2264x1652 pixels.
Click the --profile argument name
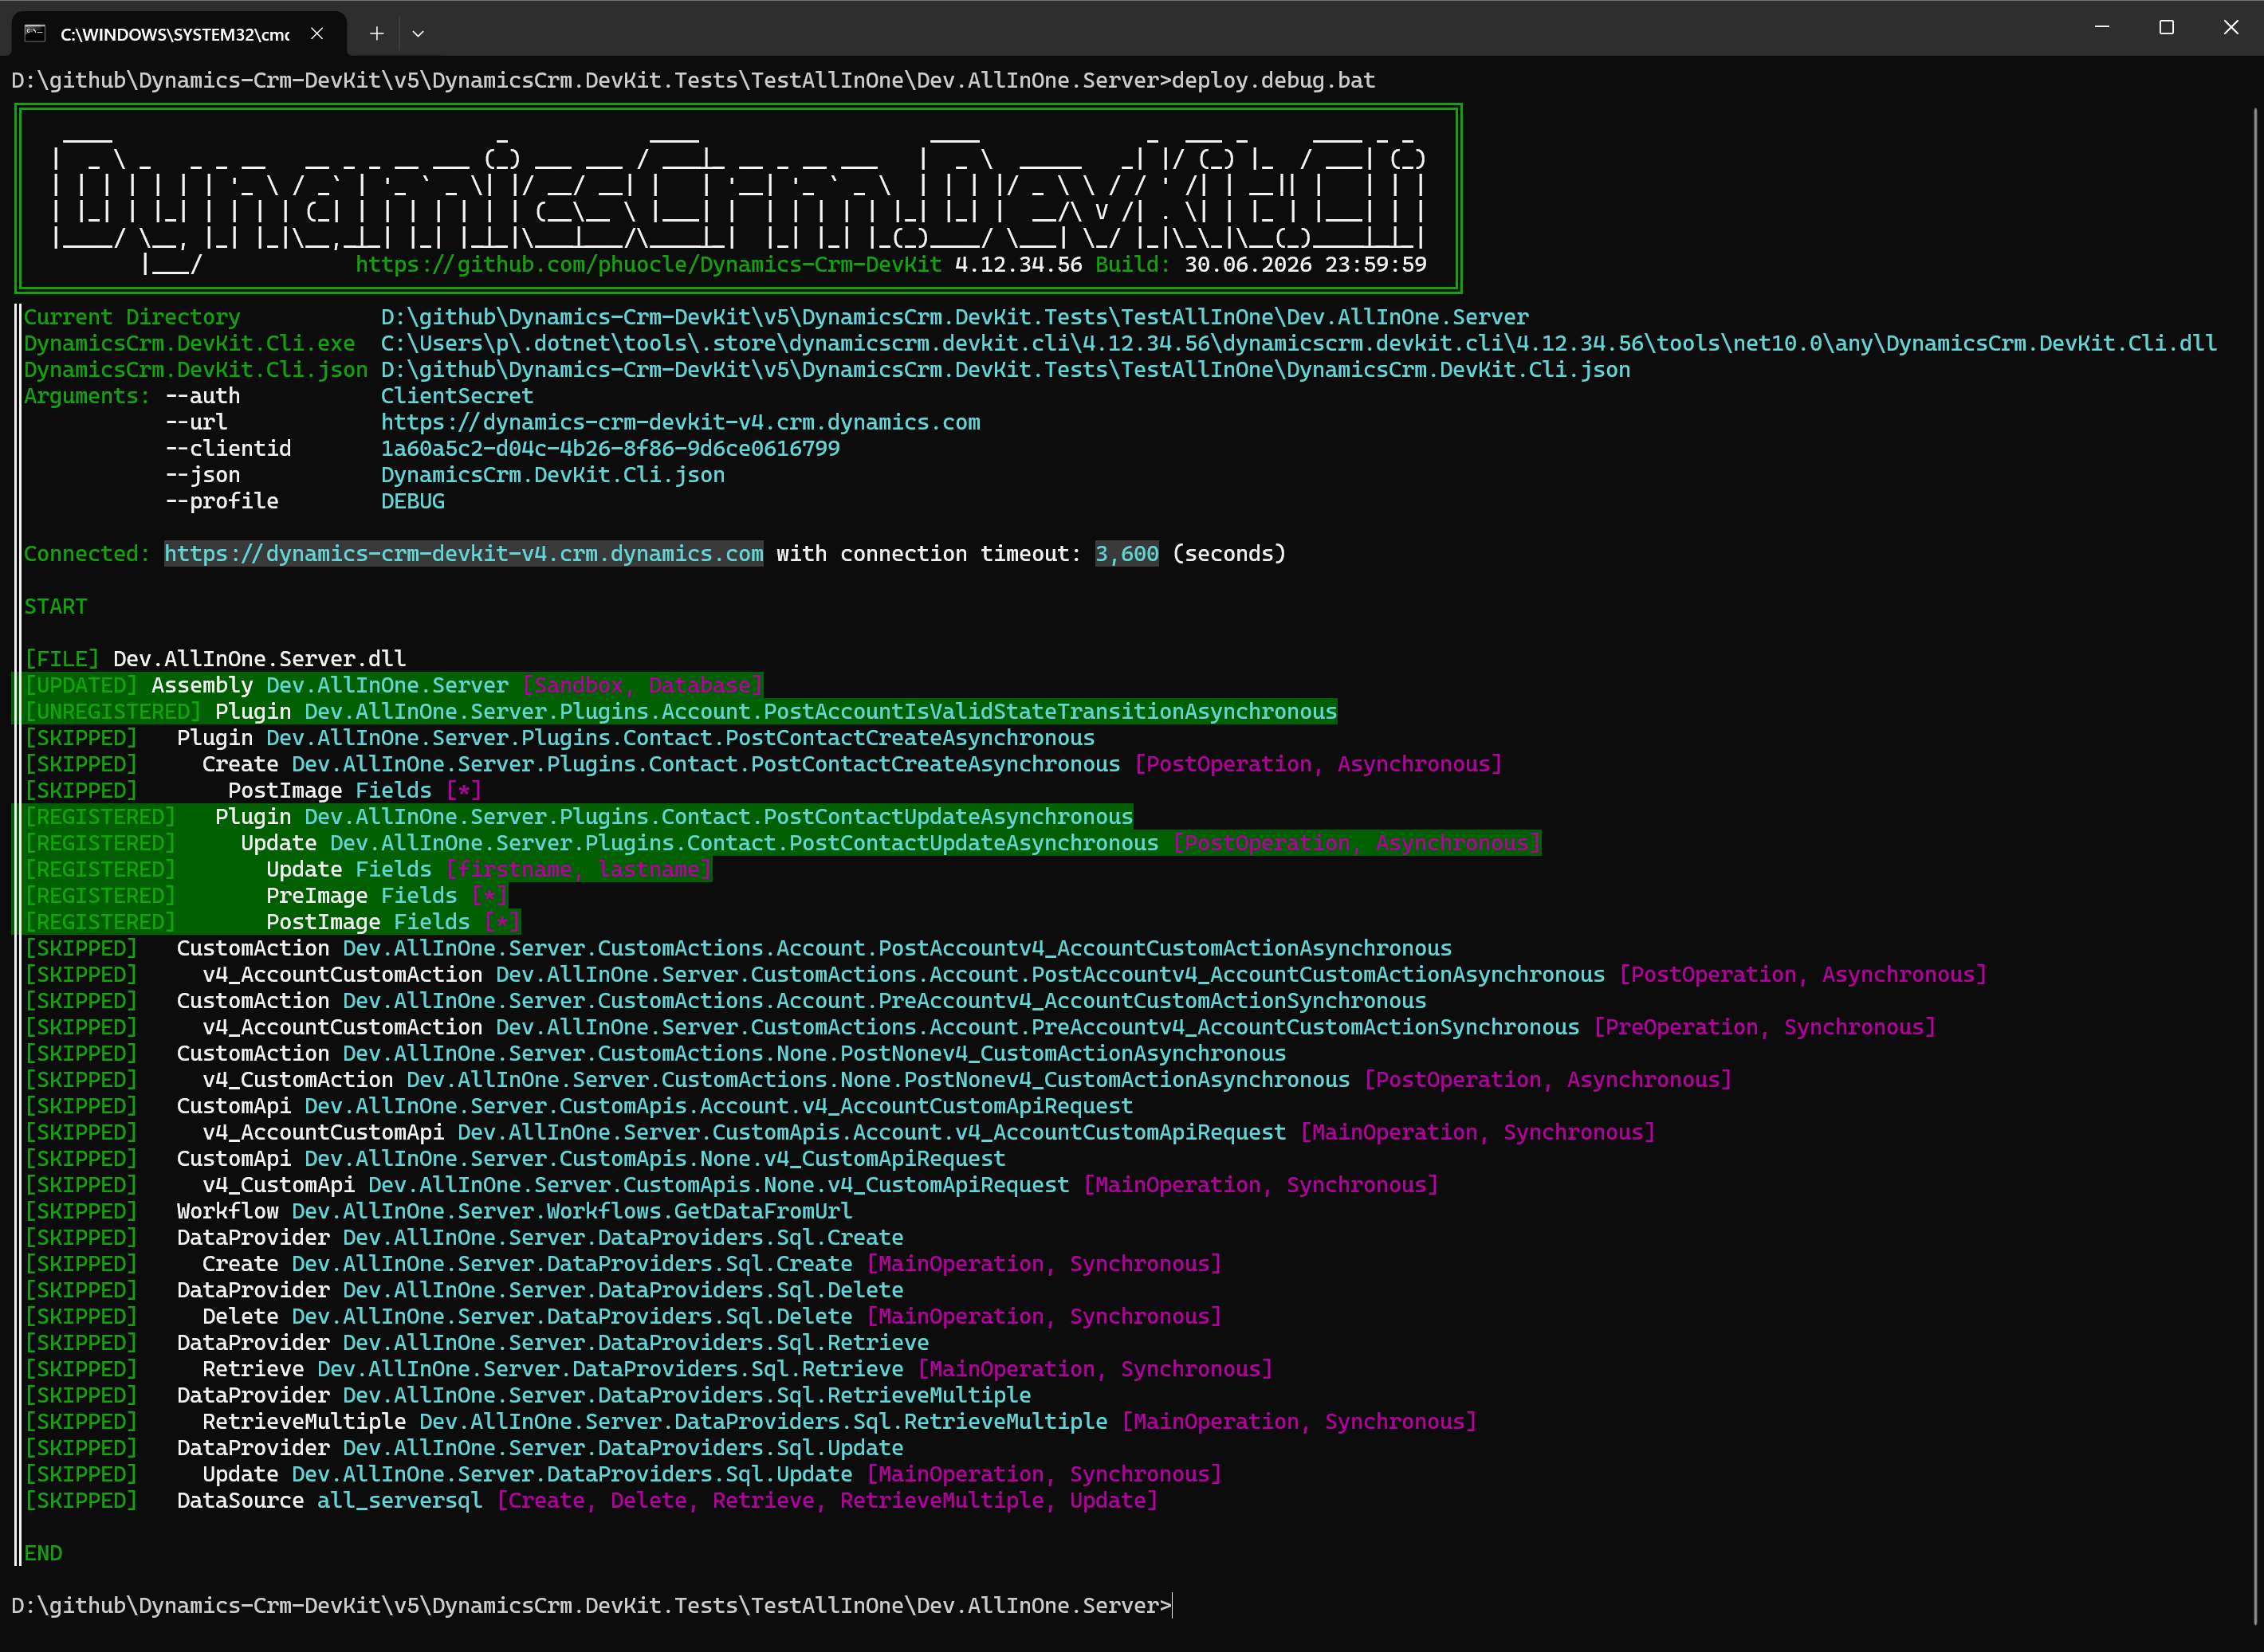[222, 501]
